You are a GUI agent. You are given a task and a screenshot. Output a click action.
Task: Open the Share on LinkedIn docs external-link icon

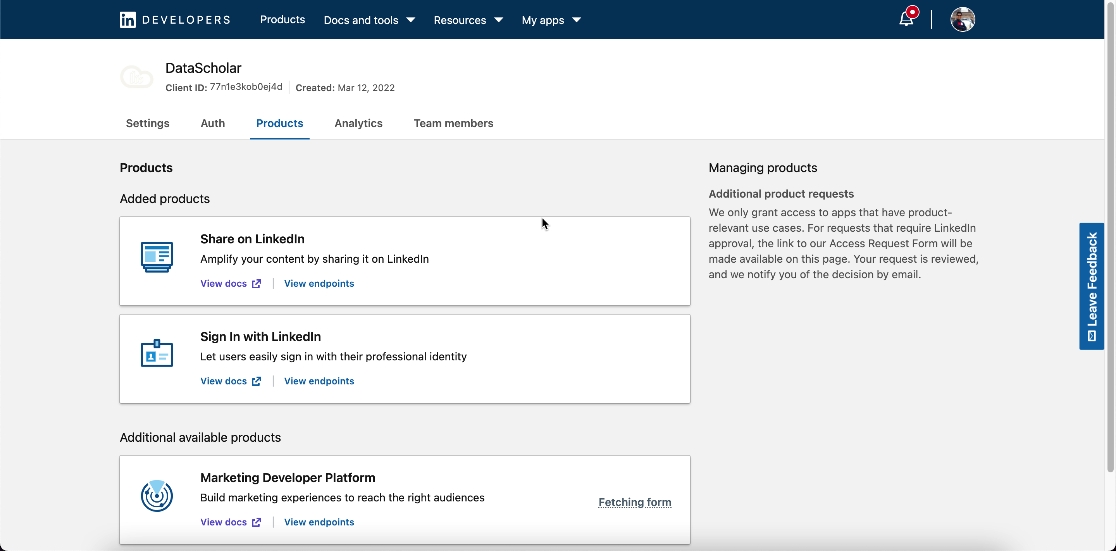coord(257,283)
